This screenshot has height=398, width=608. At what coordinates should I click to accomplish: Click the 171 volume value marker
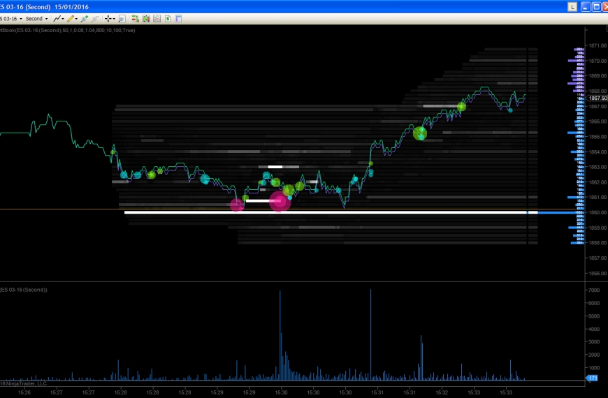point(593,378)
